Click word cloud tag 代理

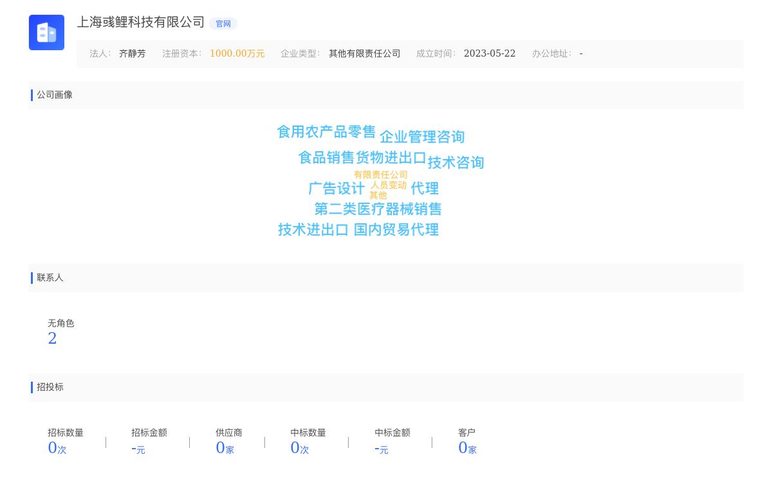pos(425,189)
